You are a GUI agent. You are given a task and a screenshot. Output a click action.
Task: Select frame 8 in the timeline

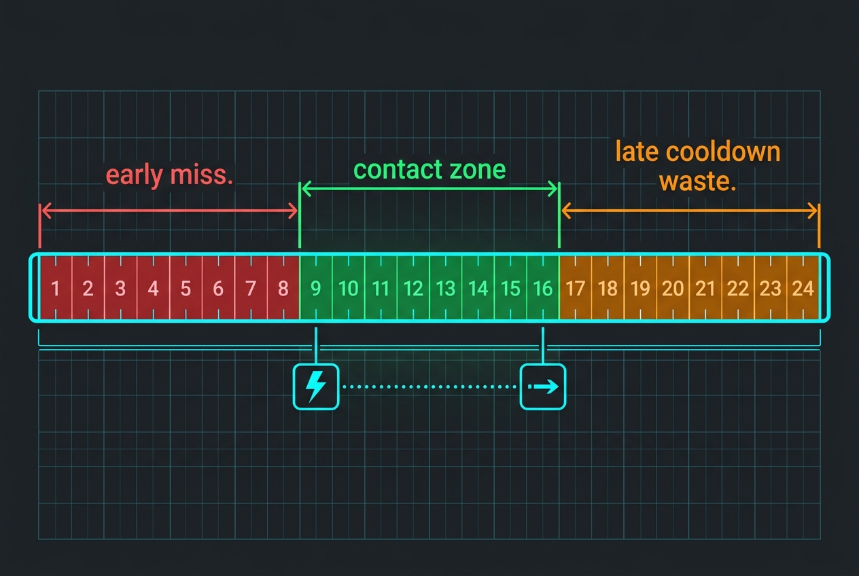pyautogui.click(x=283, y=288)
